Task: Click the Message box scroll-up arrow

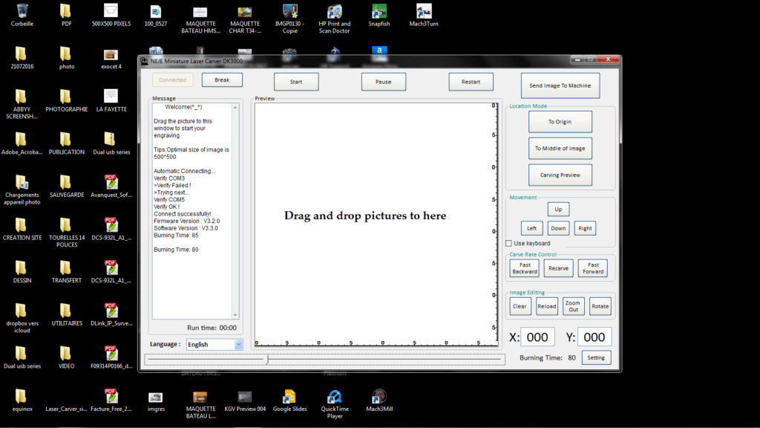Action: pyautogui.click(x=235, y=107)
